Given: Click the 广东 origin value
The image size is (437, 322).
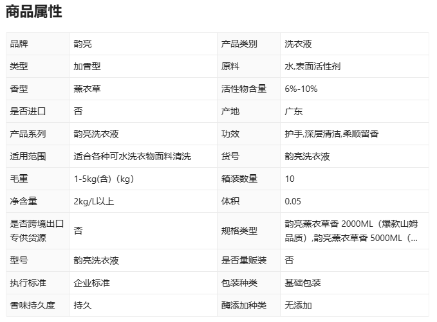Looking at the screenshot, I should pyautogui.click(x=293, y=111).
